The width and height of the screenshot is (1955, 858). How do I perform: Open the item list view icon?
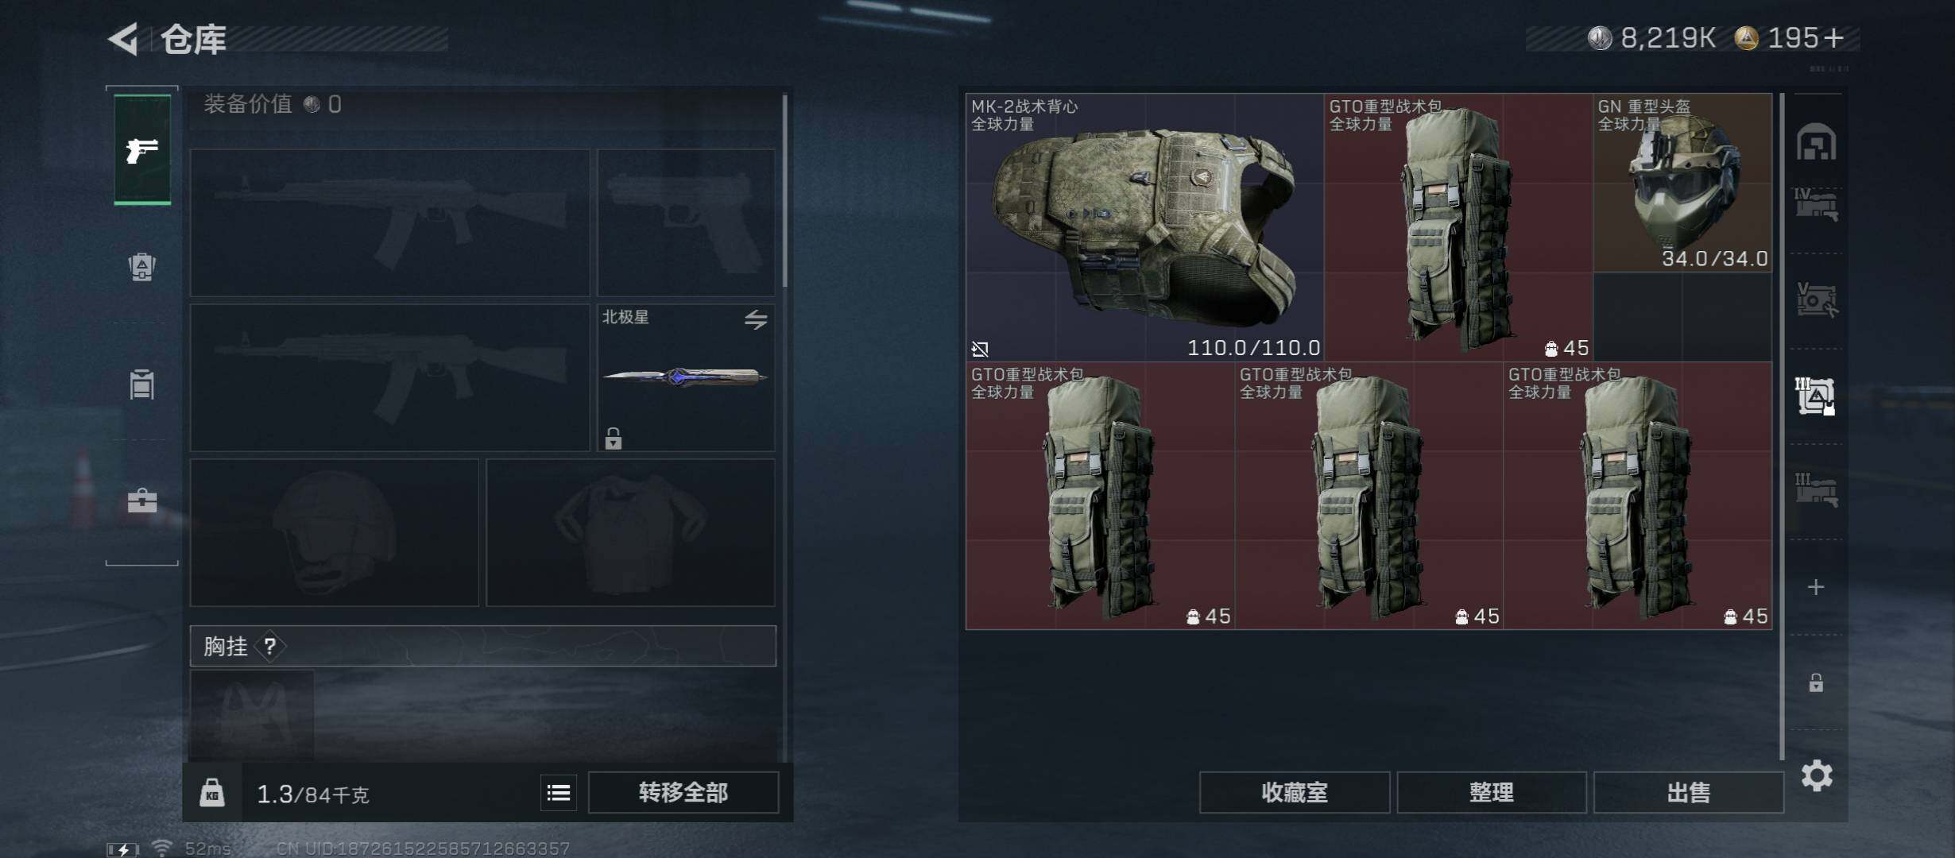tap(559, 792)
